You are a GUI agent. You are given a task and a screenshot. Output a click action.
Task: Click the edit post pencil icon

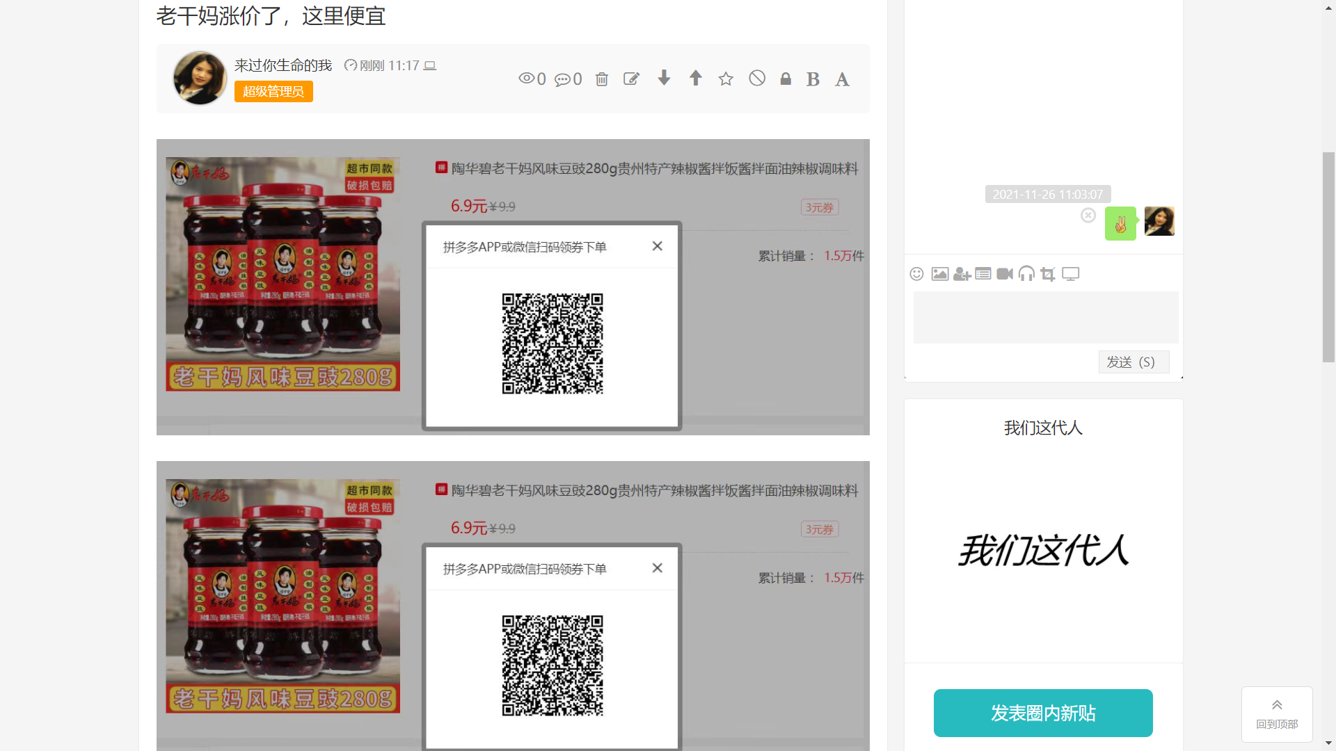click(631, 79)
